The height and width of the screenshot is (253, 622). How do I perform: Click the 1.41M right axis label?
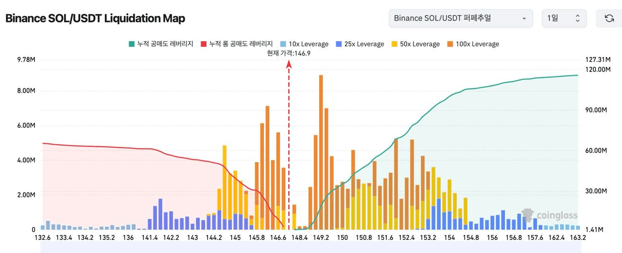pos(595,230)
